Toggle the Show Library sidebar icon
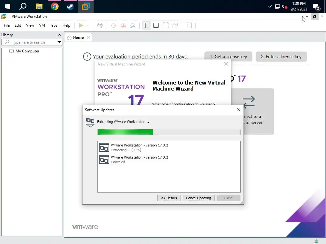This screenshot has width=326, height=244. [x=146, y=25]
